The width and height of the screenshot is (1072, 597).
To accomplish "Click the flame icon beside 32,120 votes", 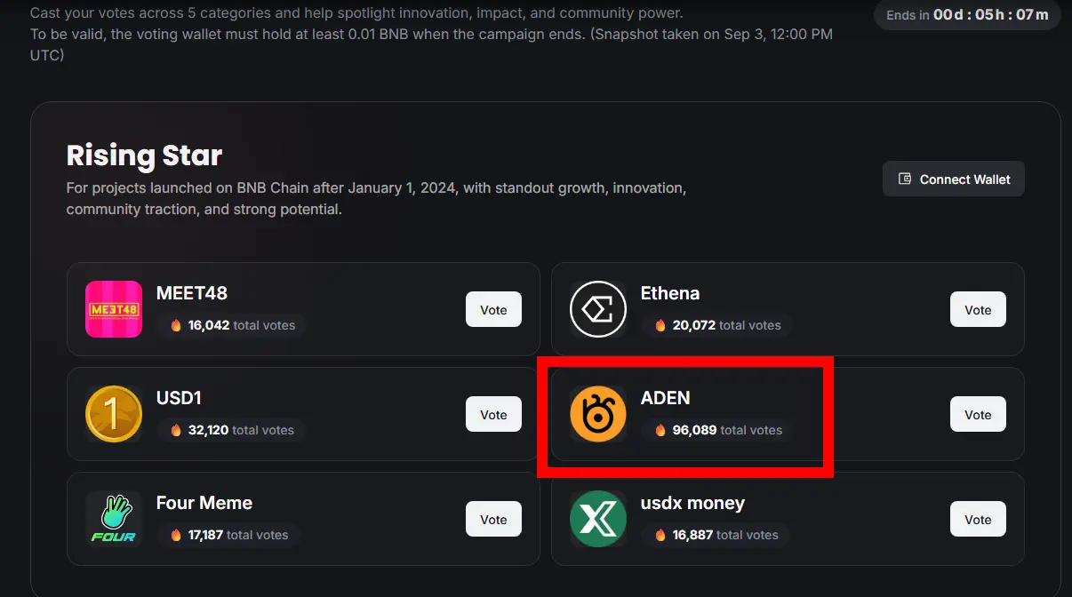I will point(176,430).
